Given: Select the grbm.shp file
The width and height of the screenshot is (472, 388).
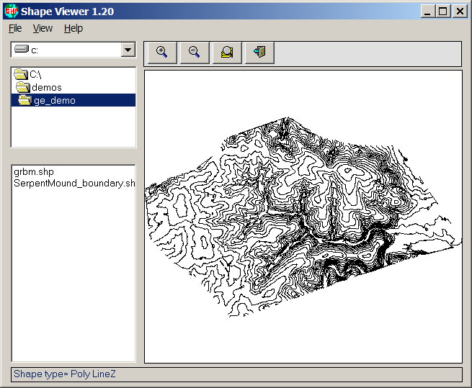Looking at the screenshot, I should 34,172.
